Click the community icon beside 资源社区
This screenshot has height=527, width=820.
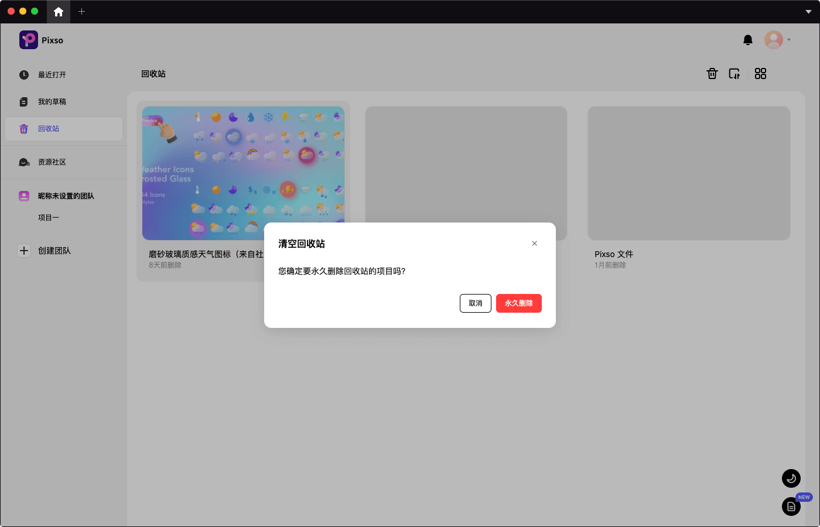[24, 162]
